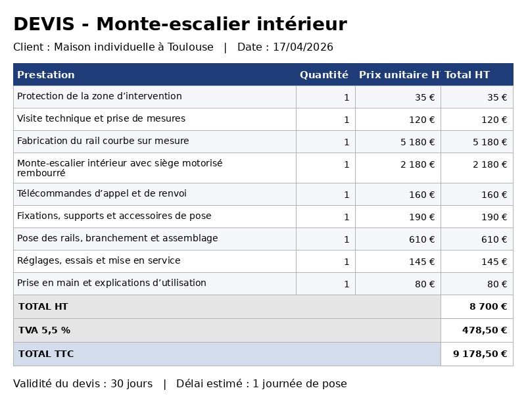Click Visite technique et prise de mesures
The width and height of the screenshot is (526, 407).
(x=101, y=118)
